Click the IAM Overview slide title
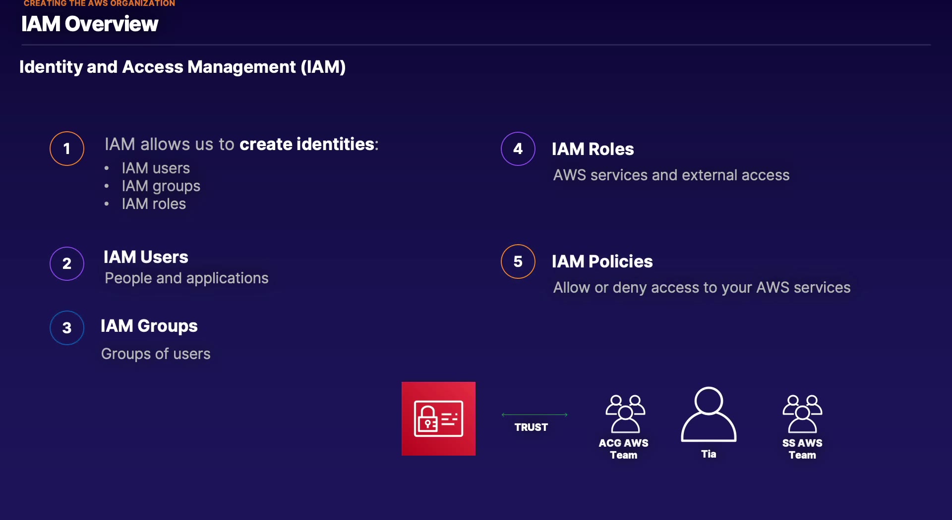This screenshot has width=952, height=520. pyautogui.click(x=90, y=24)
